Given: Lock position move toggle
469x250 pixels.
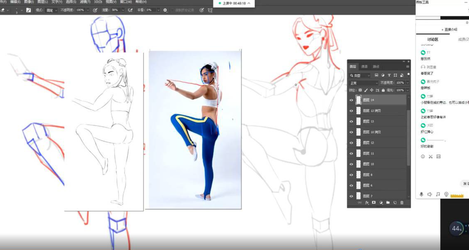Looking at the screenshot, I should (x=372, y=90).
